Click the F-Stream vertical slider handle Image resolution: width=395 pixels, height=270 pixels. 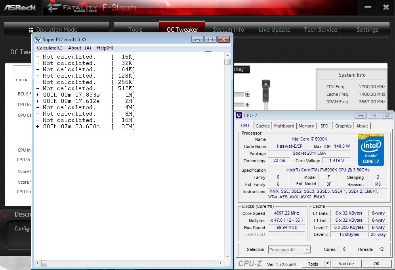pos(266,91)
